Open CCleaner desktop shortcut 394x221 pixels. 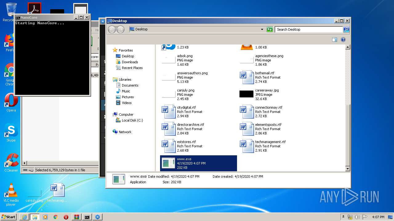click(11, 163)
